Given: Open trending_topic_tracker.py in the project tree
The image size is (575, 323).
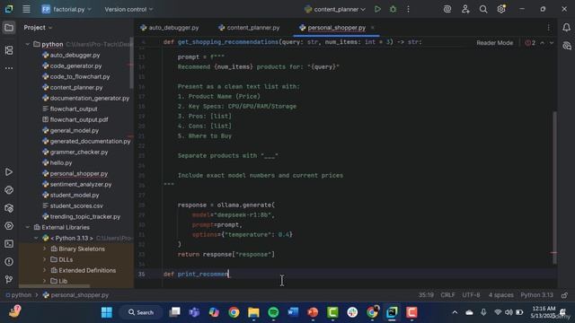Looking at the screenshot, I should (85, 216).
